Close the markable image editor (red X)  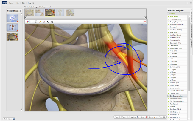145,22
